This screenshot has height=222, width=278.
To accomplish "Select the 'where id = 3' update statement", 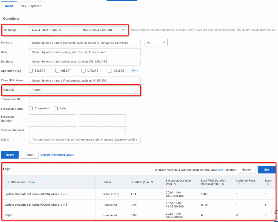I will [x=36, y=205].
